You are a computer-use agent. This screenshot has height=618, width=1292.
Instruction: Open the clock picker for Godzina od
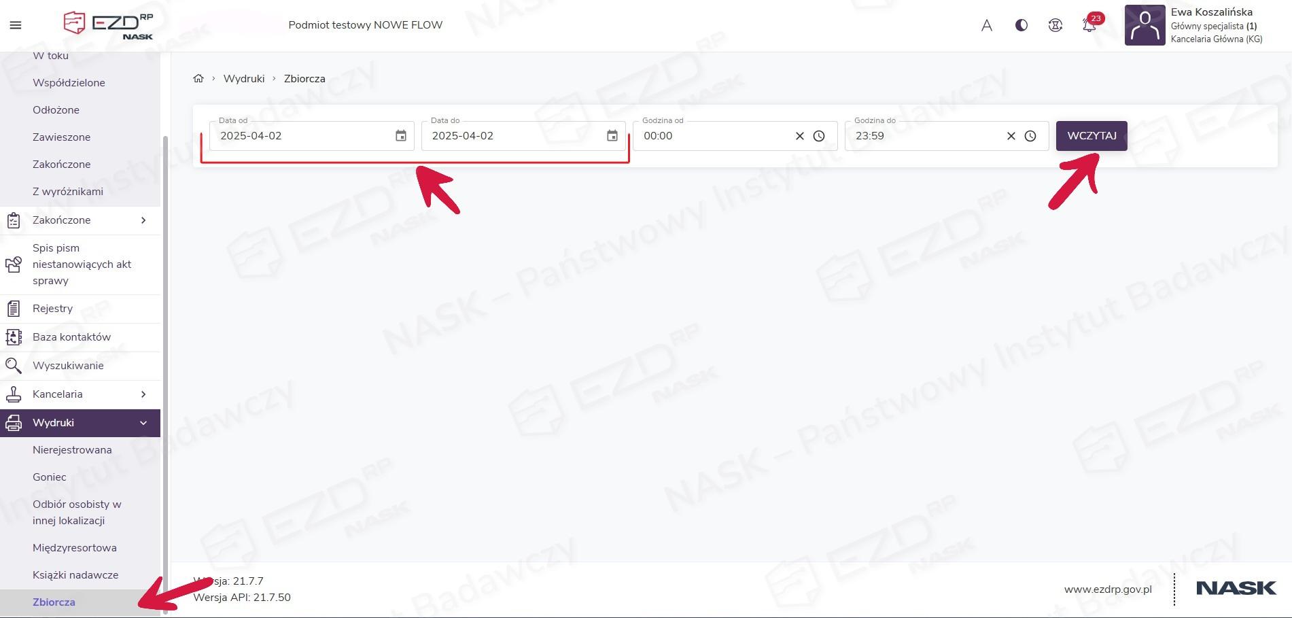819,136
